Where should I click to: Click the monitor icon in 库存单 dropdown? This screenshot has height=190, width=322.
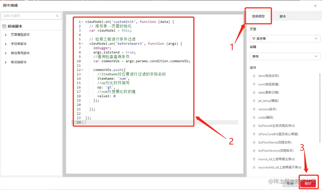pos(254,38)
